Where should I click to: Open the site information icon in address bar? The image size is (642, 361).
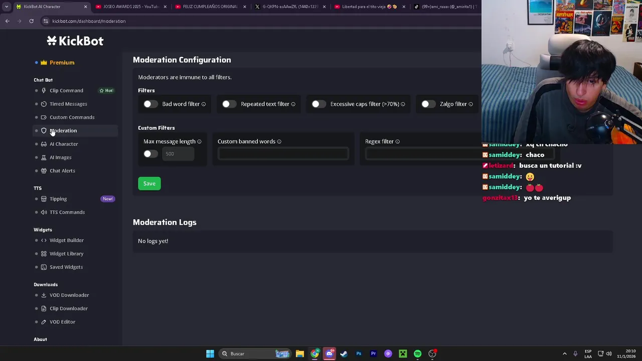coord(46,21)
